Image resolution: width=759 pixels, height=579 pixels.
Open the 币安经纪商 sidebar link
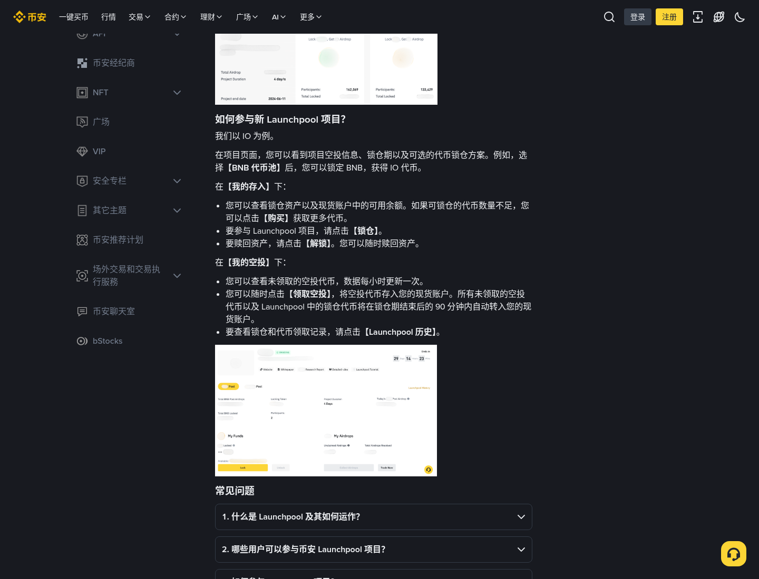[x=114, y=63]
